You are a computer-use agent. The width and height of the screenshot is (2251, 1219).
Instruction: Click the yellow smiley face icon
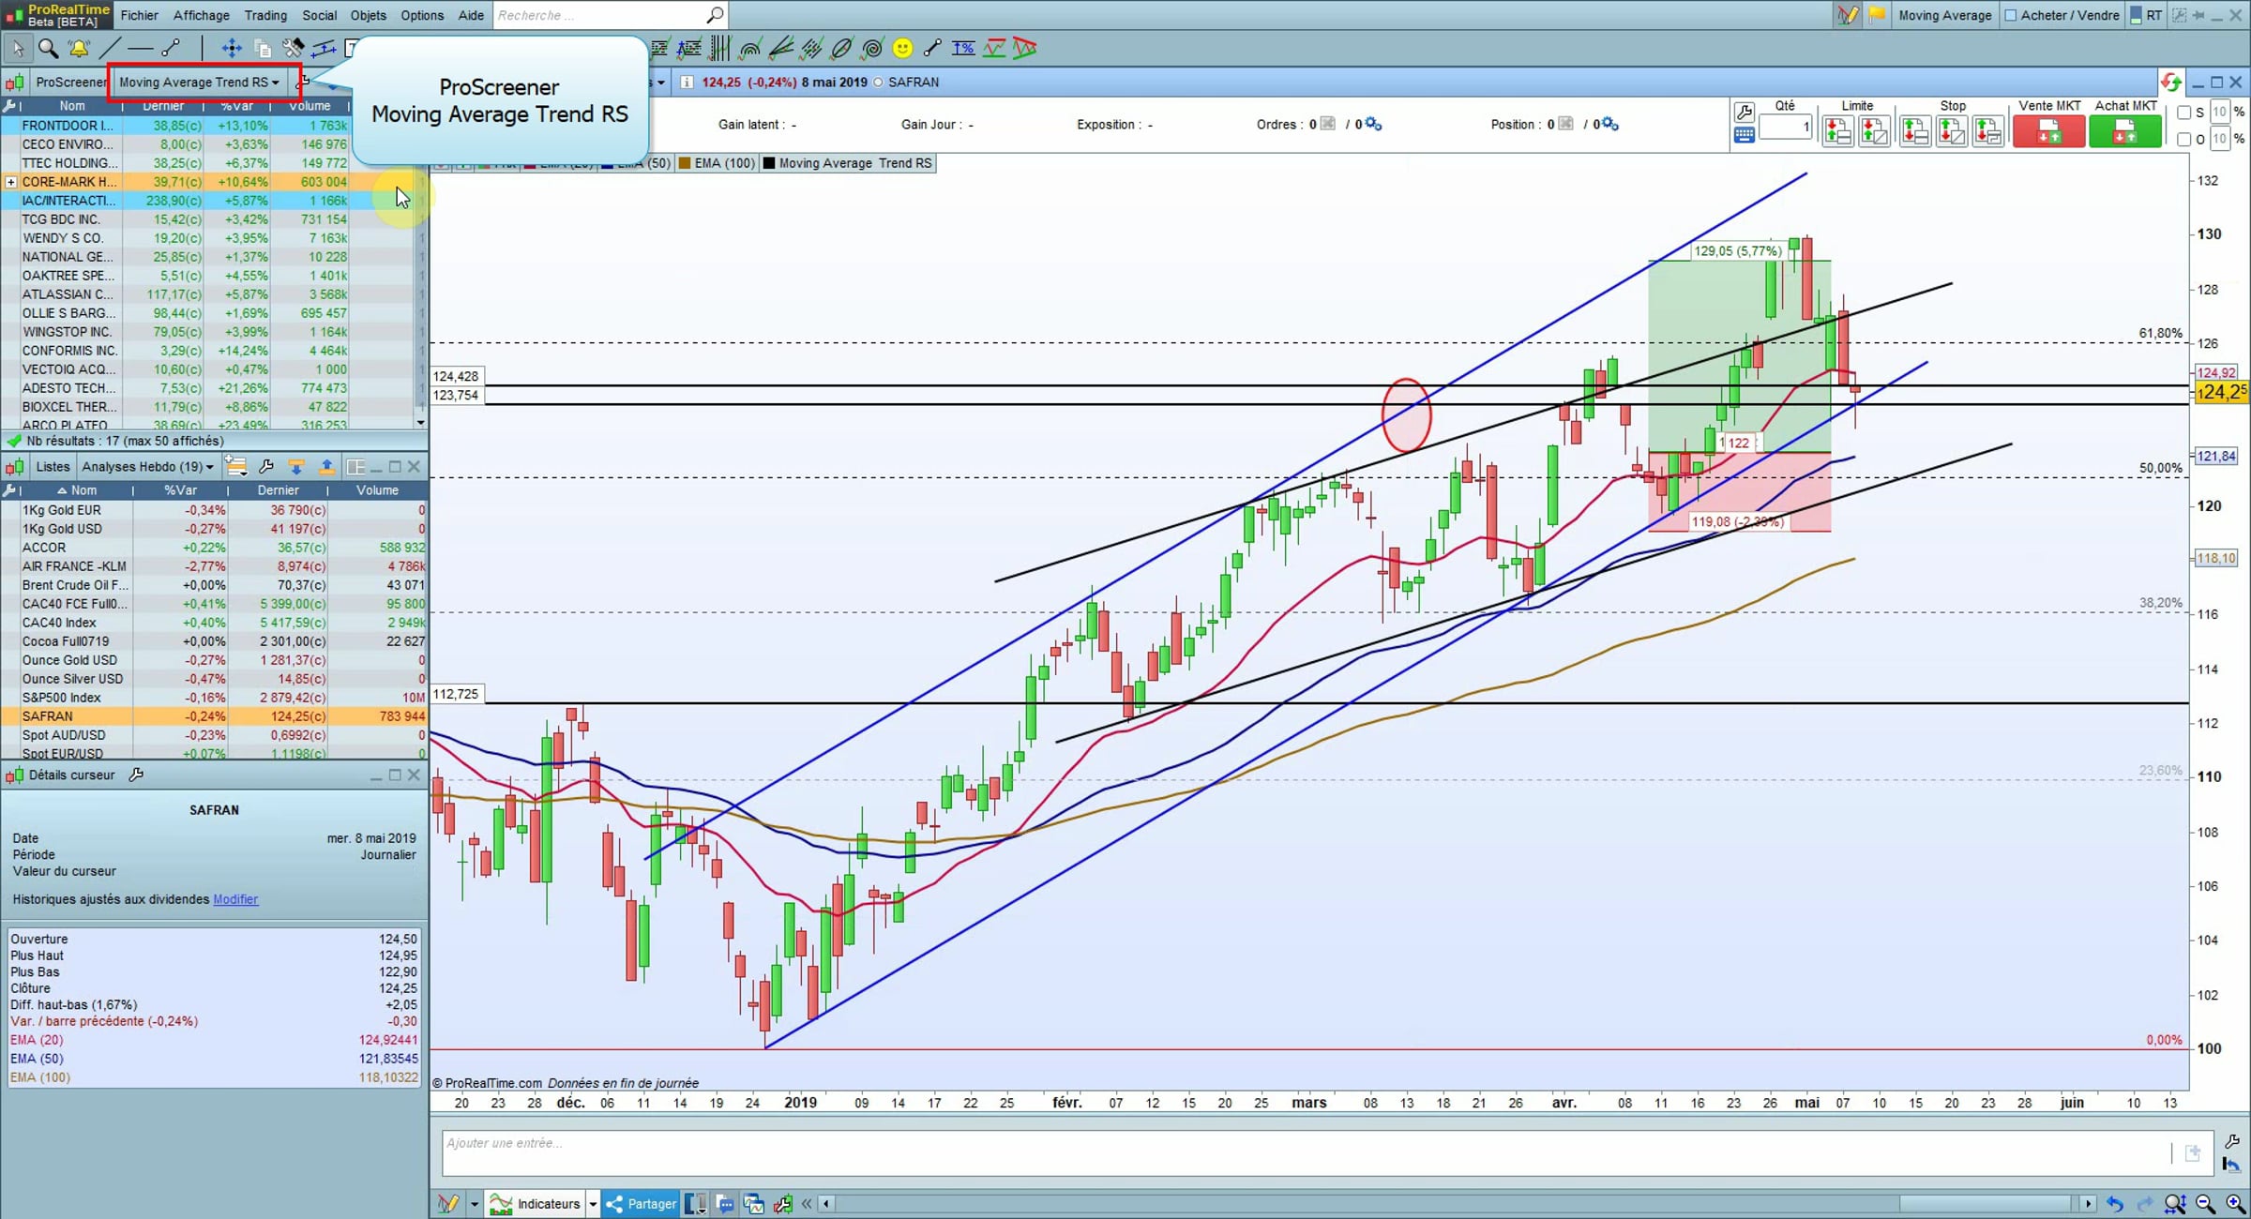pos(902,48)
